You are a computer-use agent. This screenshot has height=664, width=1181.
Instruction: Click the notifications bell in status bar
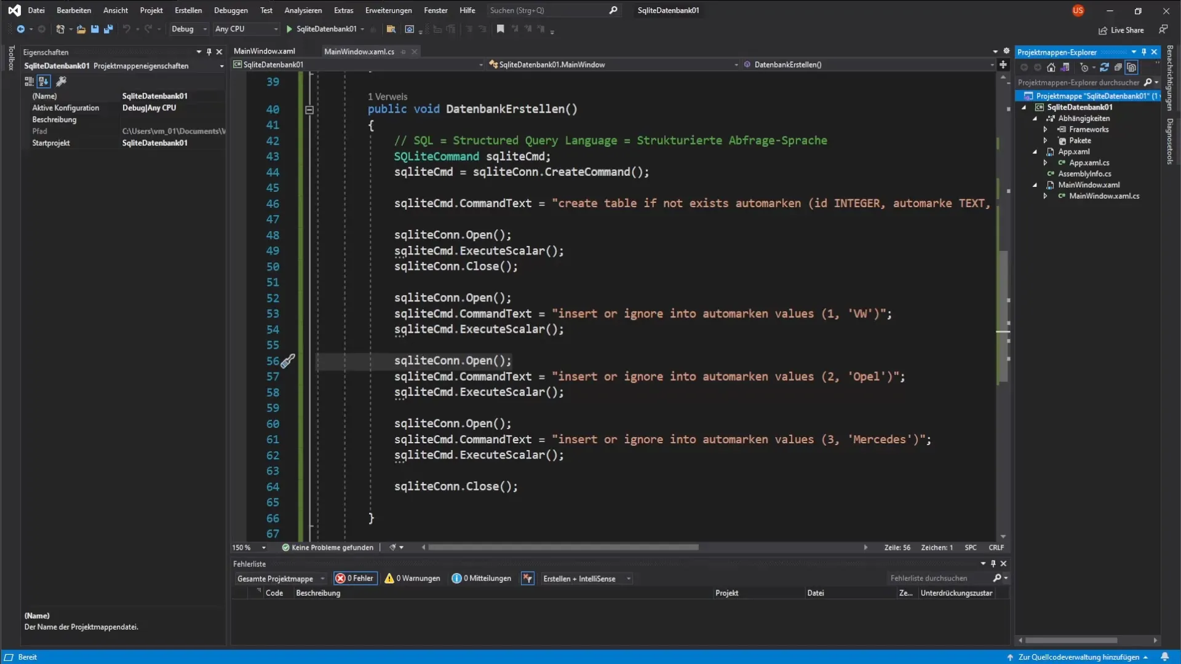tap(1165, 657)
